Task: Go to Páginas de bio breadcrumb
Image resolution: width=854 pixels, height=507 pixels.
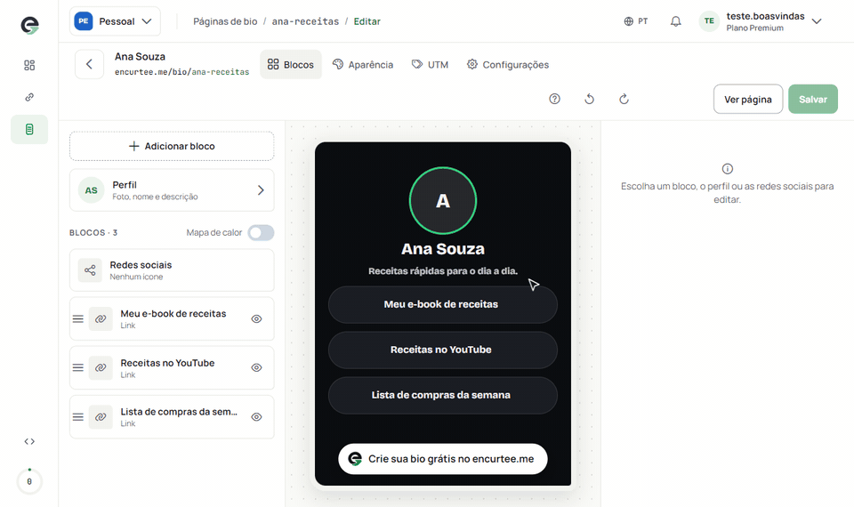Action: point(225,21)
